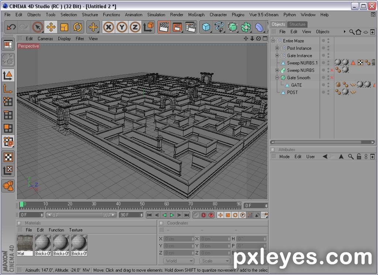Toggle red X enable mark on Gate Smooth

click(332, 77)
